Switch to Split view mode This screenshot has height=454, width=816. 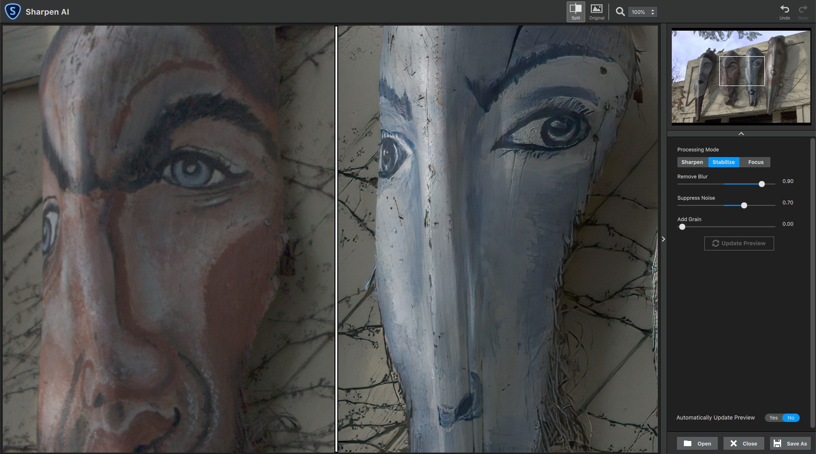[x=576, y=12]
